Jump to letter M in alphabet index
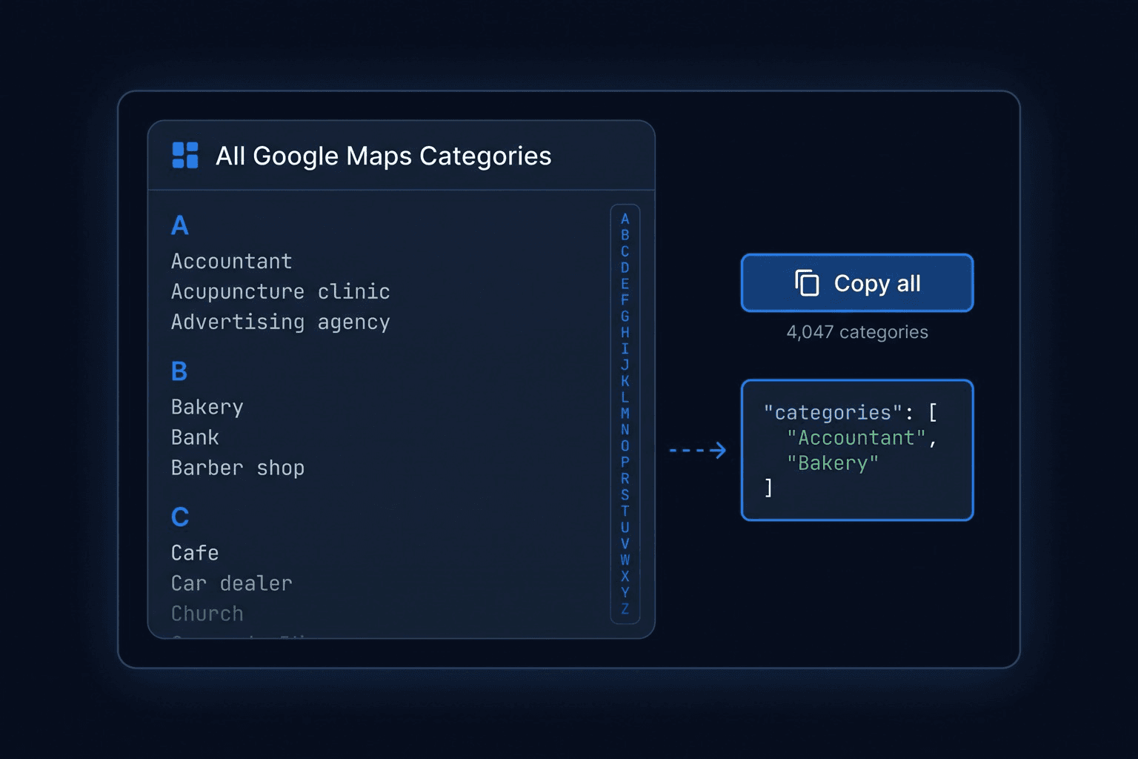This screenshot has width=1138, height=759. tap(625, 414)
